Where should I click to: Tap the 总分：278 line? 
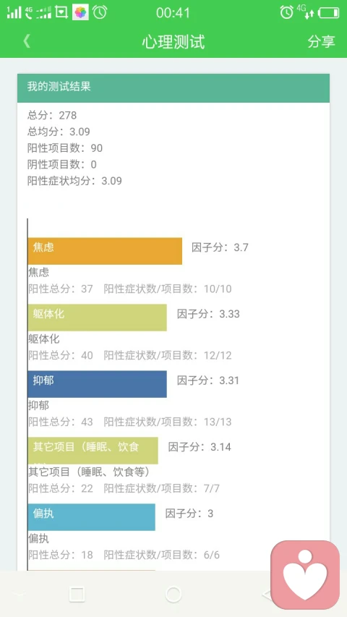[x=52, y=115]
